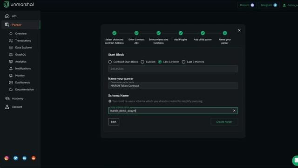Click the Parser sidebar icon
Screen dimensions: 298x168
(7, 25)
